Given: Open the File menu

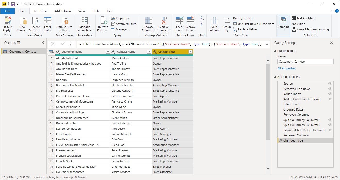Looking at the screenshot, I should pos(7,11).
